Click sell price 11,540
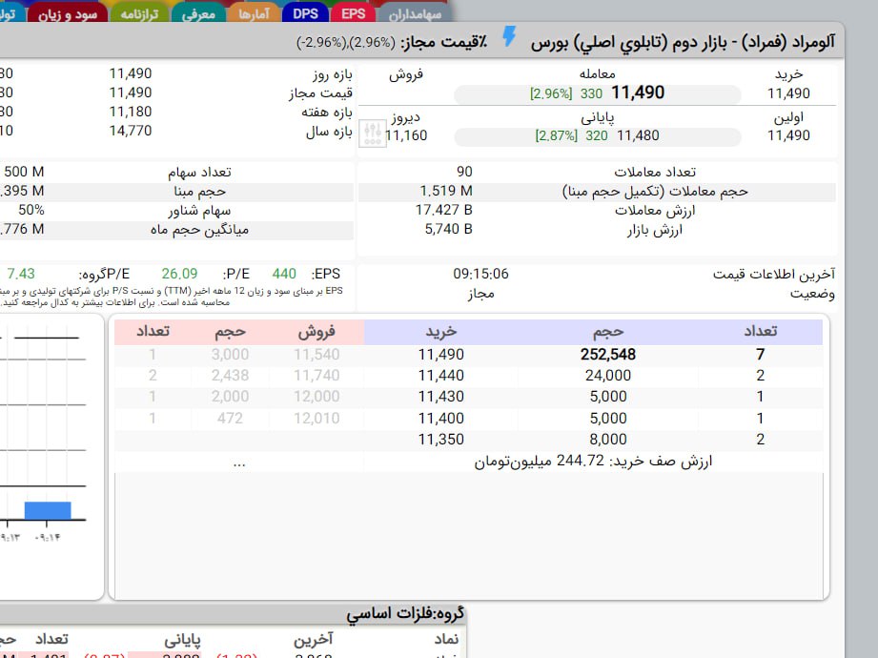This screenshot has width=878, height=658. pos(316,355)
